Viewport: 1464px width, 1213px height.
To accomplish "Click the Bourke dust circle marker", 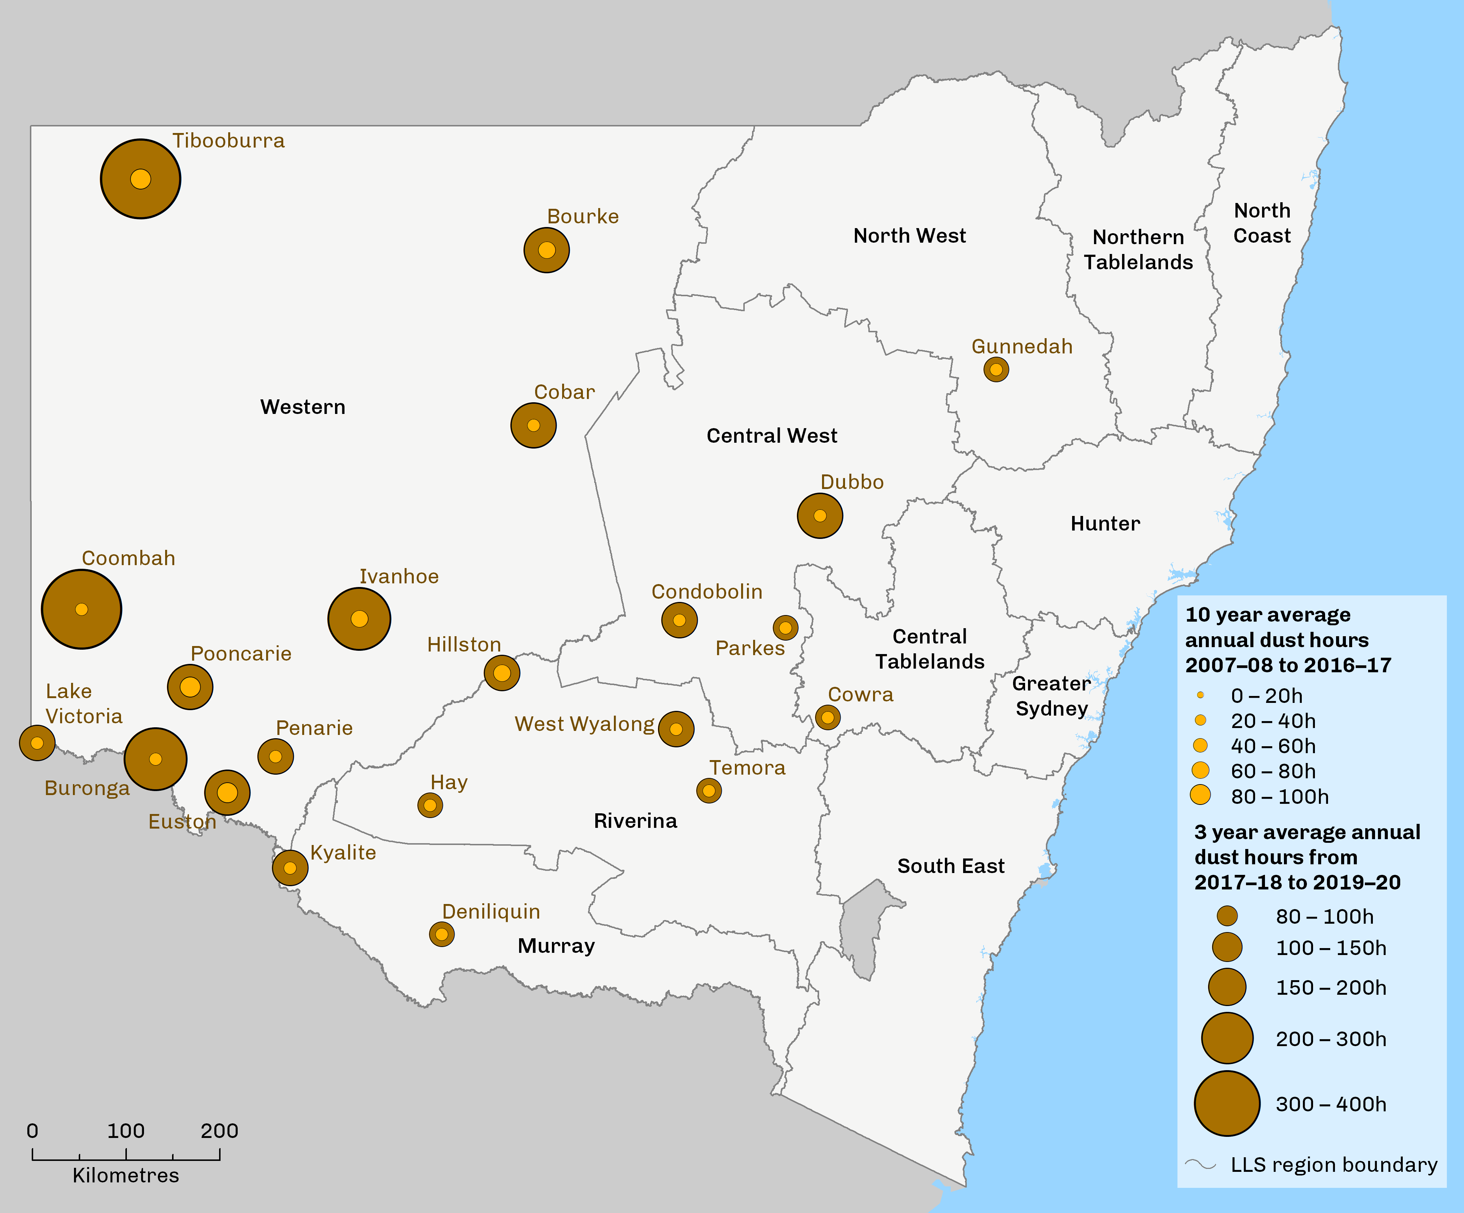I will pos(546,250).
